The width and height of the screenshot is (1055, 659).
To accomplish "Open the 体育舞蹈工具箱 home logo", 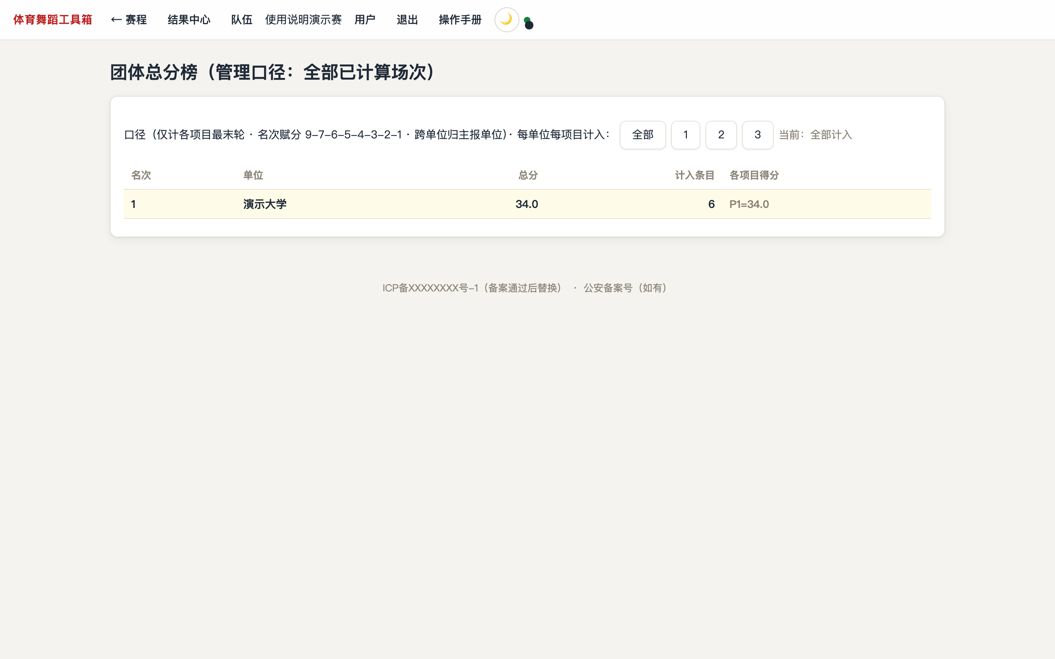I will click(52, 20).
